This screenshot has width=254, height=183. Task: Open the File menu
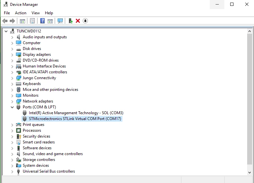tap(7, 13)
